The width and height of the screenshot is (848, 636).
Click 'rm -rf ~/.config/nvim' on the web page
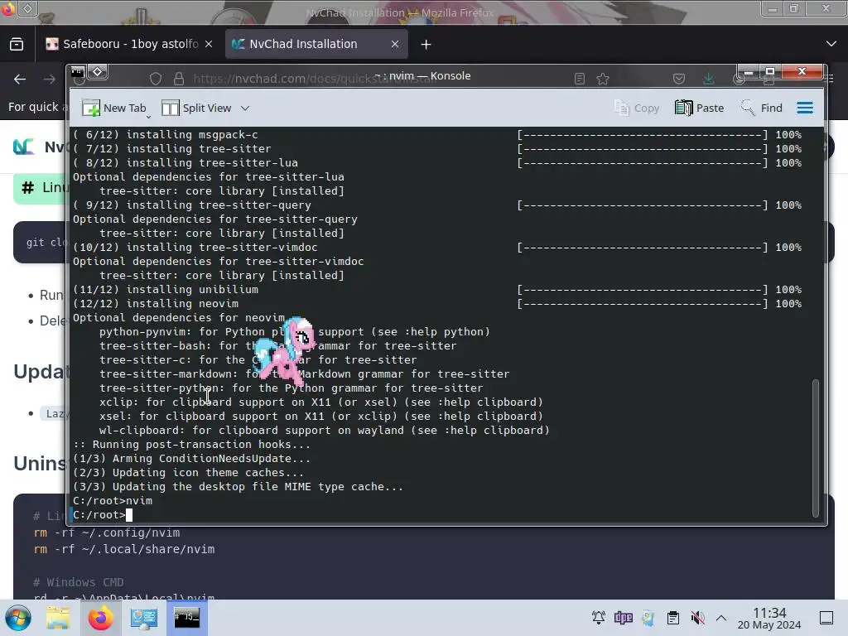click(107, 532)
